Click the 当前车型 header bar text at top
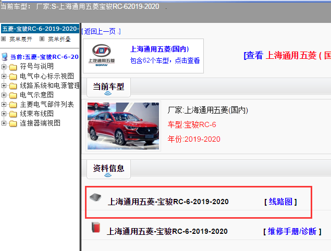331x251 pixels. (x=80, y=6)
